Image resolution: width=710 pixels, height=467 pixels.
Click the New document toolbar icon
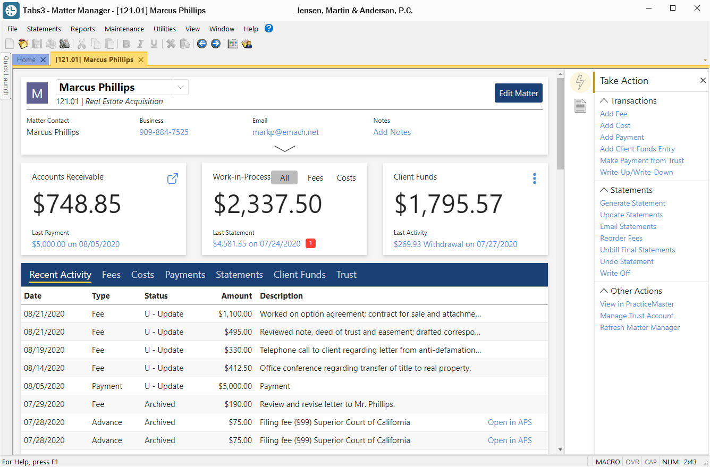pyautogui.click(x=10, y=44)
